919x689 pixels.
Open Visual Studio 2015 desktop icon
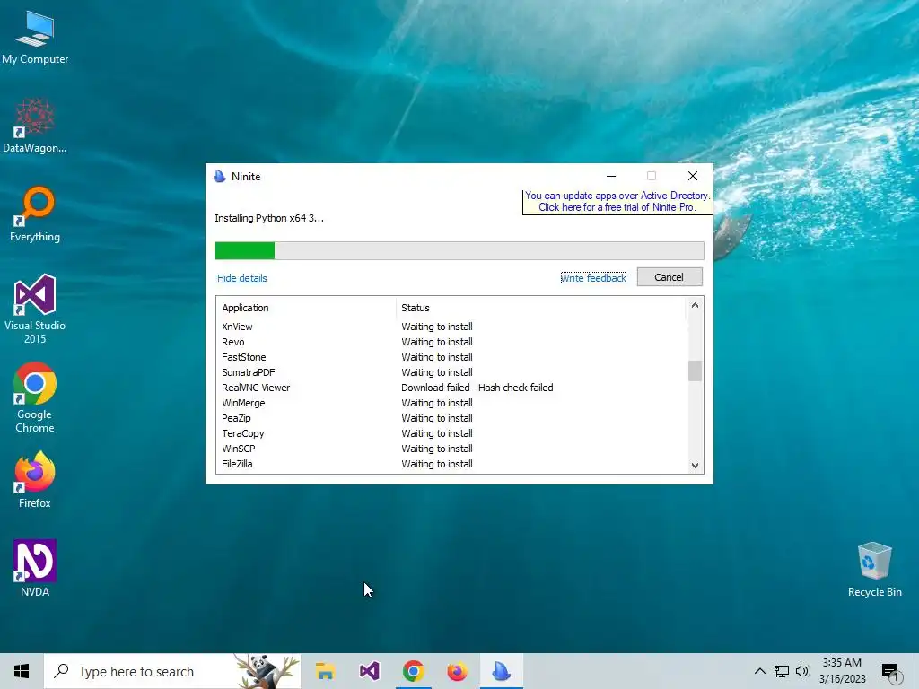(35, 310)
